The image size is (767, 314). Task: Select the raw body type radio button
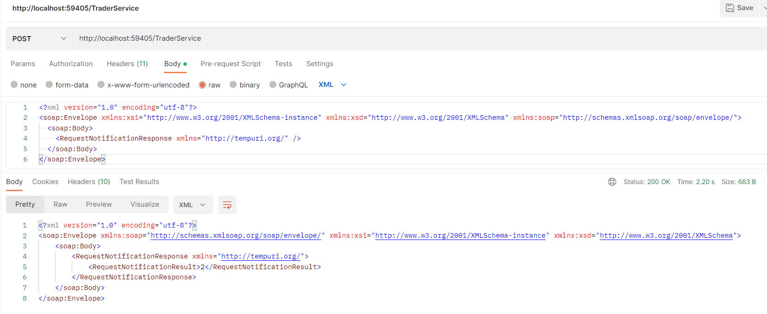coord(202,85)
